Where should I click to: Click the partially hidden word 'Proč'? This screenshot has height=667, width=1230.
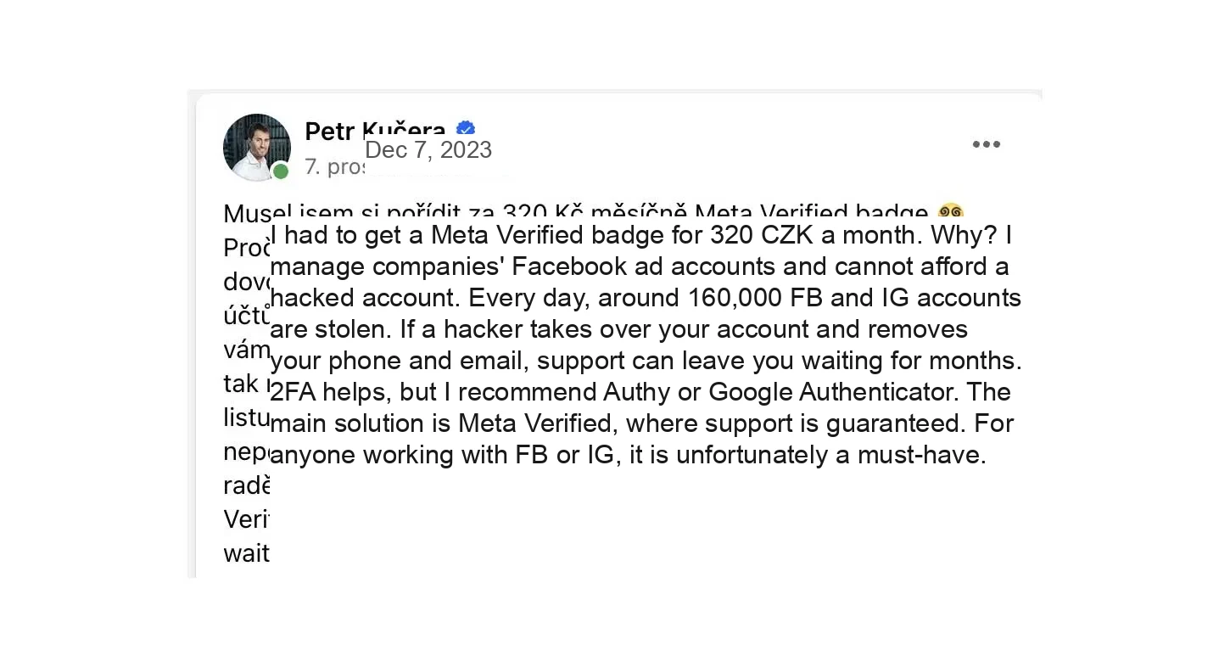(247, 248)
